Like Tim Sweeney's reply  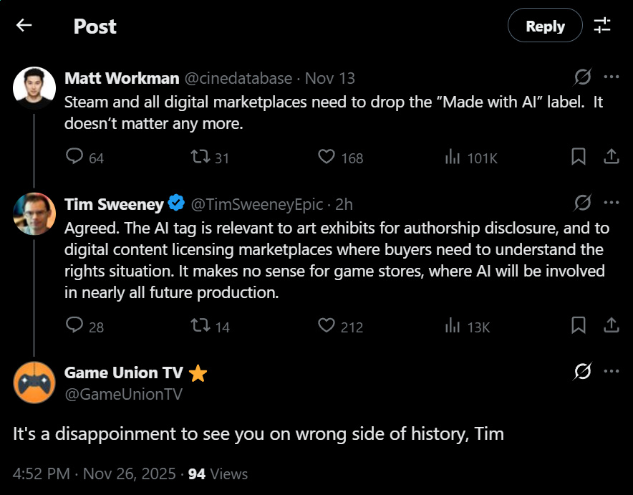click(x=327, y=326)
